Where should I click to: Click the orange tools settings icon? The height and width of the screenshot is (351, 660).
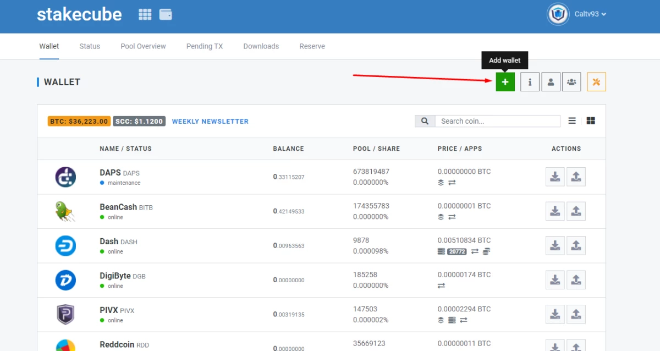pyautogui.click(x=596, y=82)
